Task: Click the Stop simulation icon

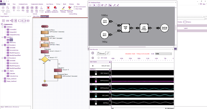Action: pos(23,8)
